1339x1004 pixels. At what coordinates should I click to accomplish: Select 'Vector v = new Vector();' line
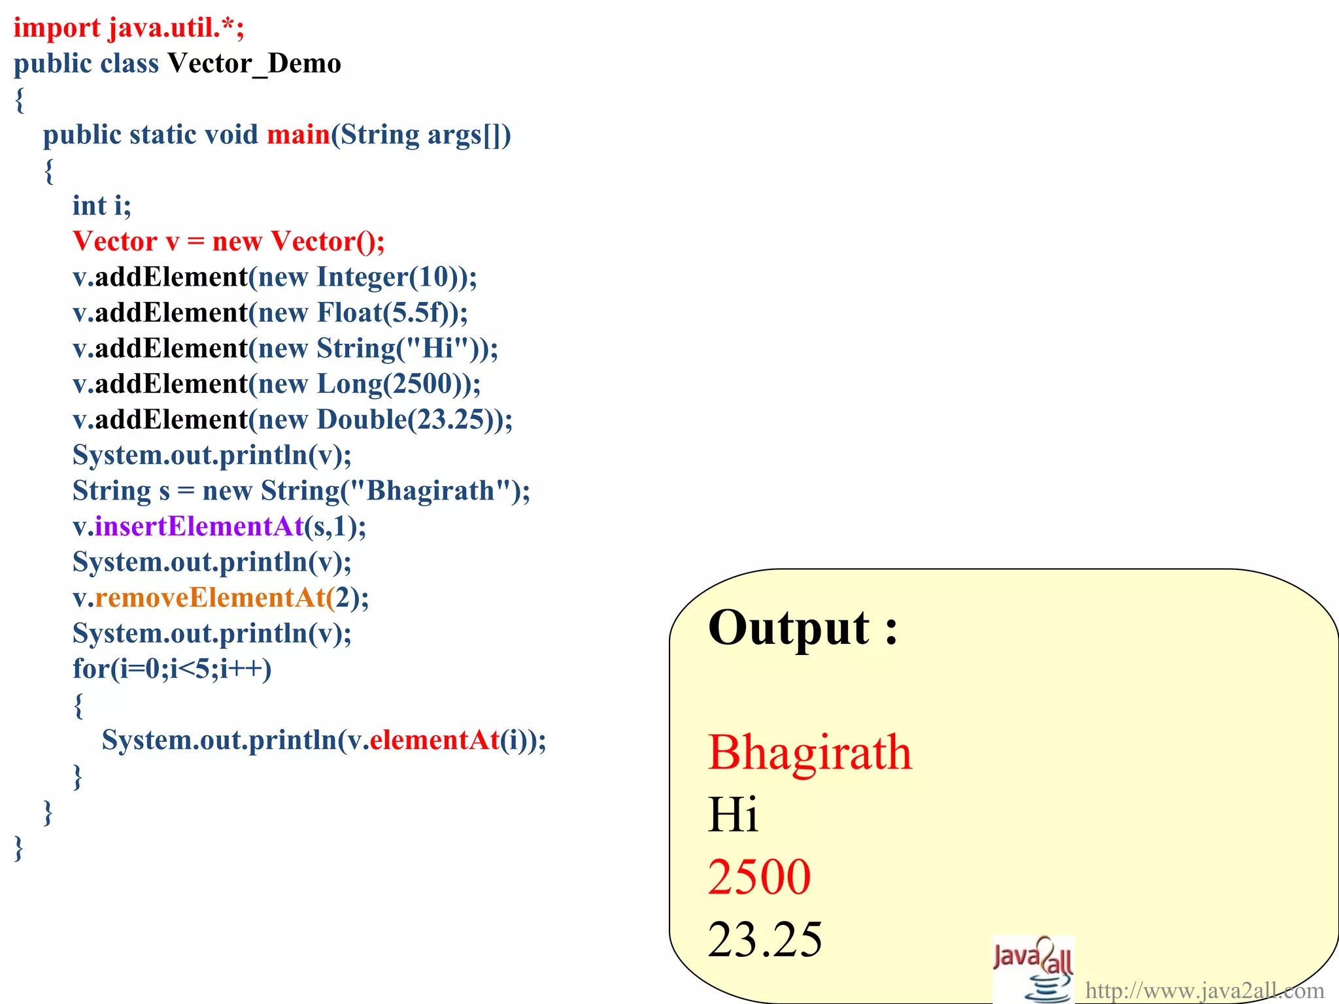coord(229,242)
